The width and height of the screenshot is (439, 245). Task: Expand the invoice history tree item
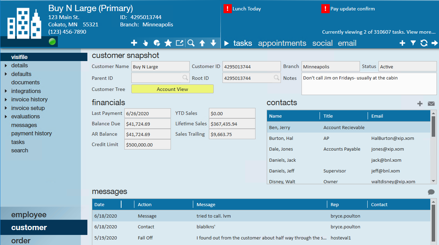coord(6,99)
